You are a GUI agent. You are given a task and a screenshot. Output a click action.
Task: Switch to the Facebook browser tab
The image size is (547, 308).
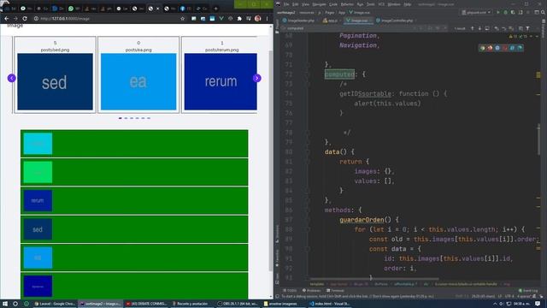point(185,9)
